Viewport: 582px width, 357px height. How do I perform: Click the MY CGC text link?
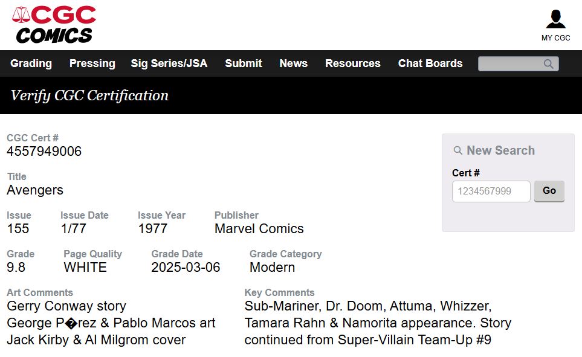pyautogui.click(x=555, y=37)
